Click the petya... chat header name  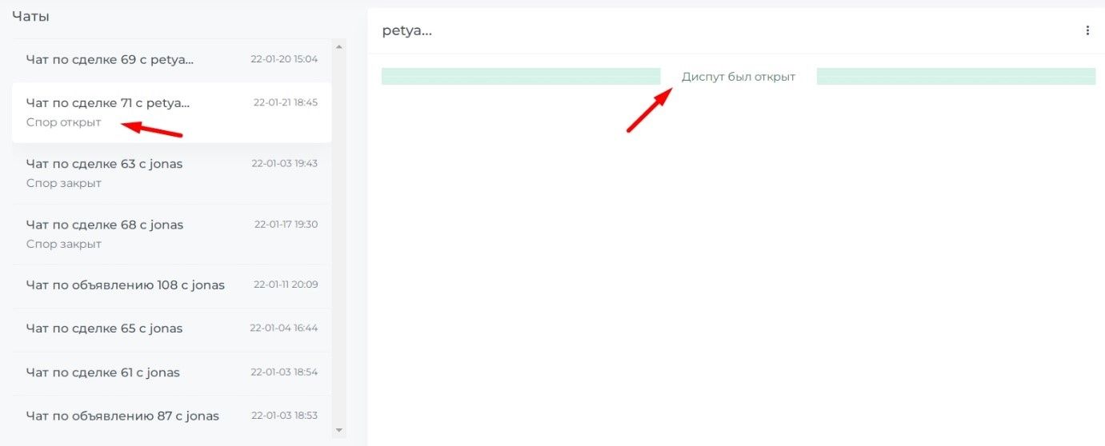click(407, 31)
